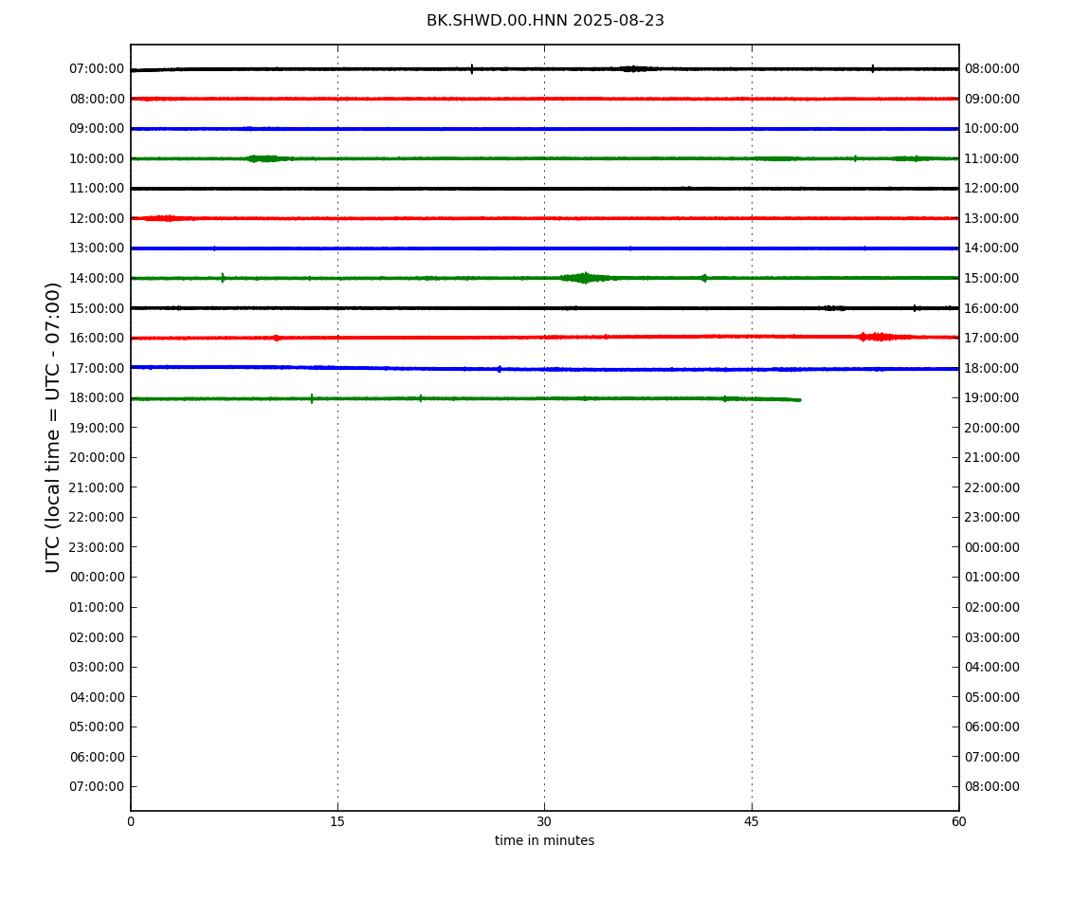Click the right axis label 17:00:00
This screenshot has height=901, width=1090.
[x=992, y=339]
